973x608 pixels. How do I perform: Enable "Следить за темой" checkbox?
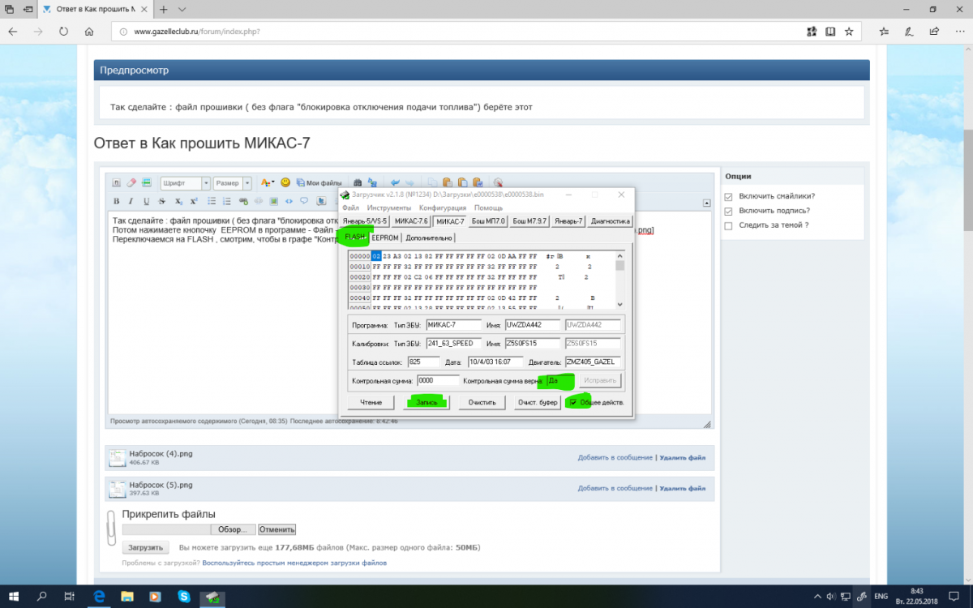click(x=728, y=225)
